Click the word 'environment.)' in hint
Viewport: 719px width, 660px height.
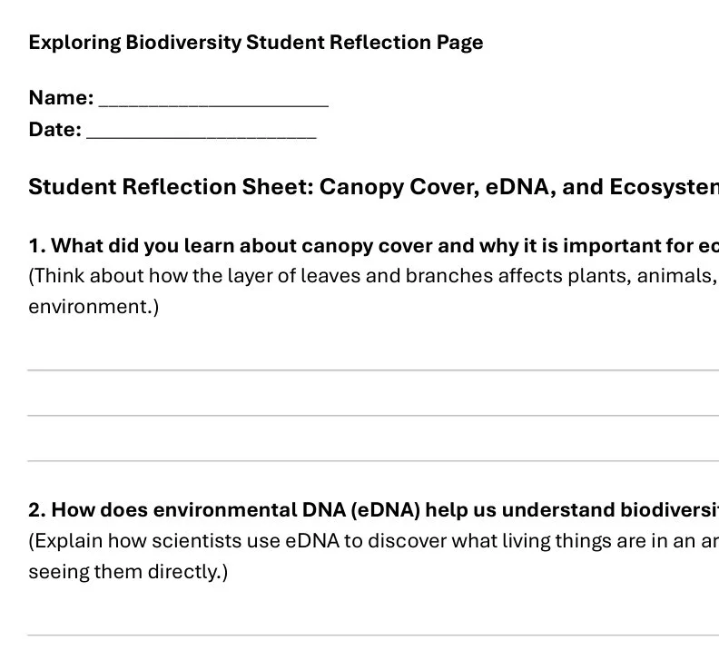[94, 306]
